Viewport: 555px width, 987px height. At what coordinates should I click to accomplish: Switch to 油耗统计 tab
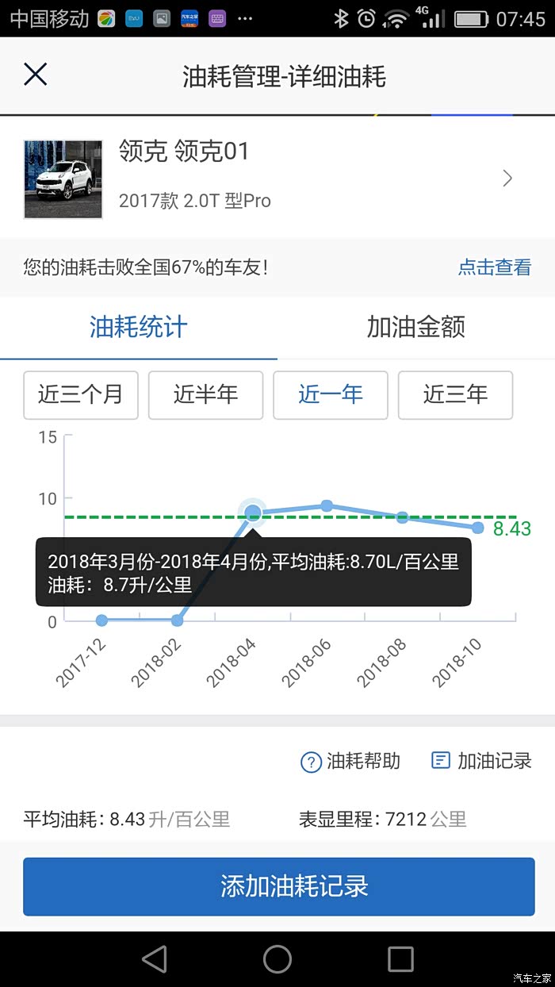[139, 327]
